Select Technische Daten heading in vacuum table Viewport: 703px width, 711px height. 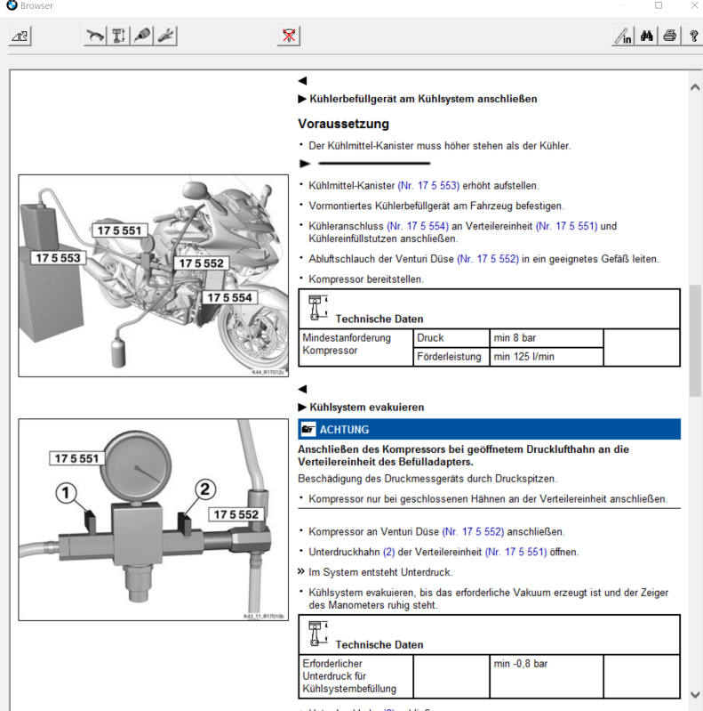point(379,645)
